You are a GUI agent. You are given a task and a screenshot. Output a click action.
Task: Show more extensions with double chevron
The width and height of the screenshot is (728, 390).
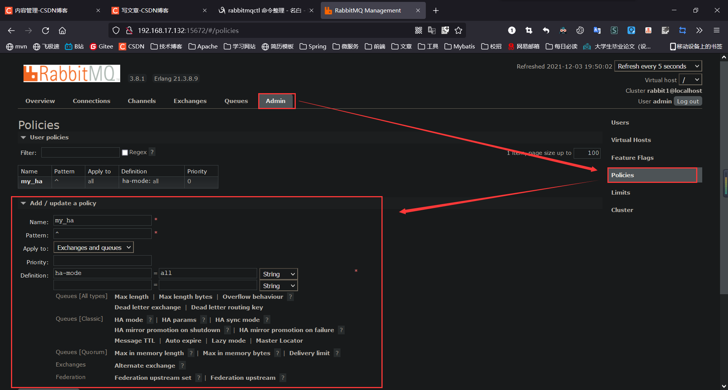[x=699, y=30]
